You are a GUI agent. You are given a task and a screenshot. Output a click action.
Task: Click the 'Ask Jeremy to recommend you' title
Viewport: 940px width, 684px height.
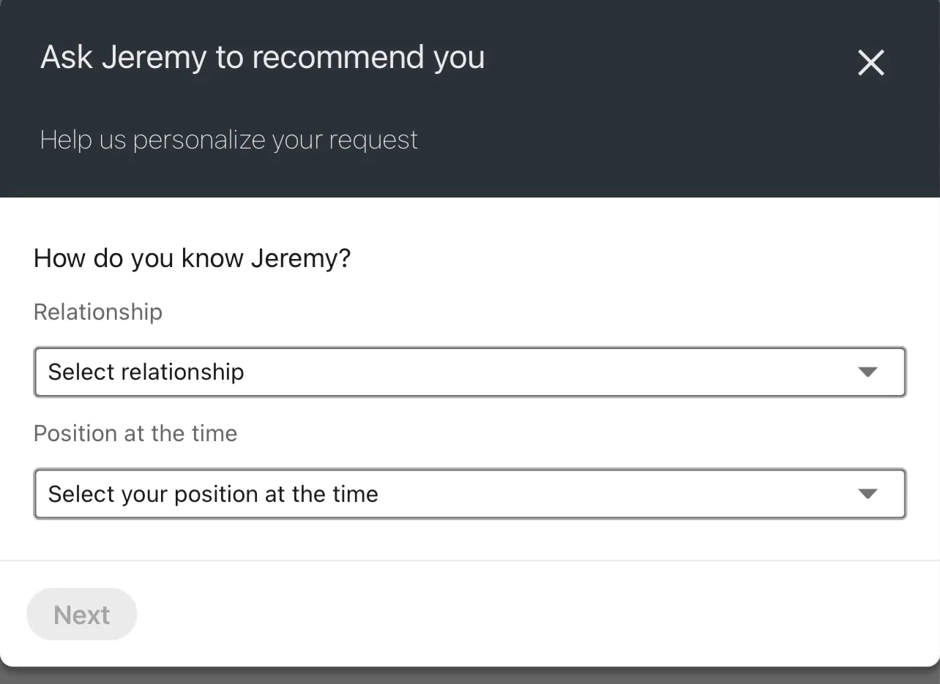pos(262,57)
